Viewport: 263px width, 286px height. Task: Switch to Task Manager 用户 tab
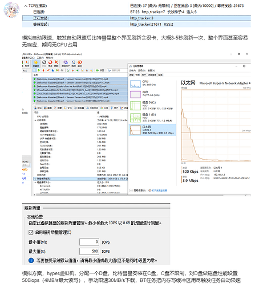144,75
